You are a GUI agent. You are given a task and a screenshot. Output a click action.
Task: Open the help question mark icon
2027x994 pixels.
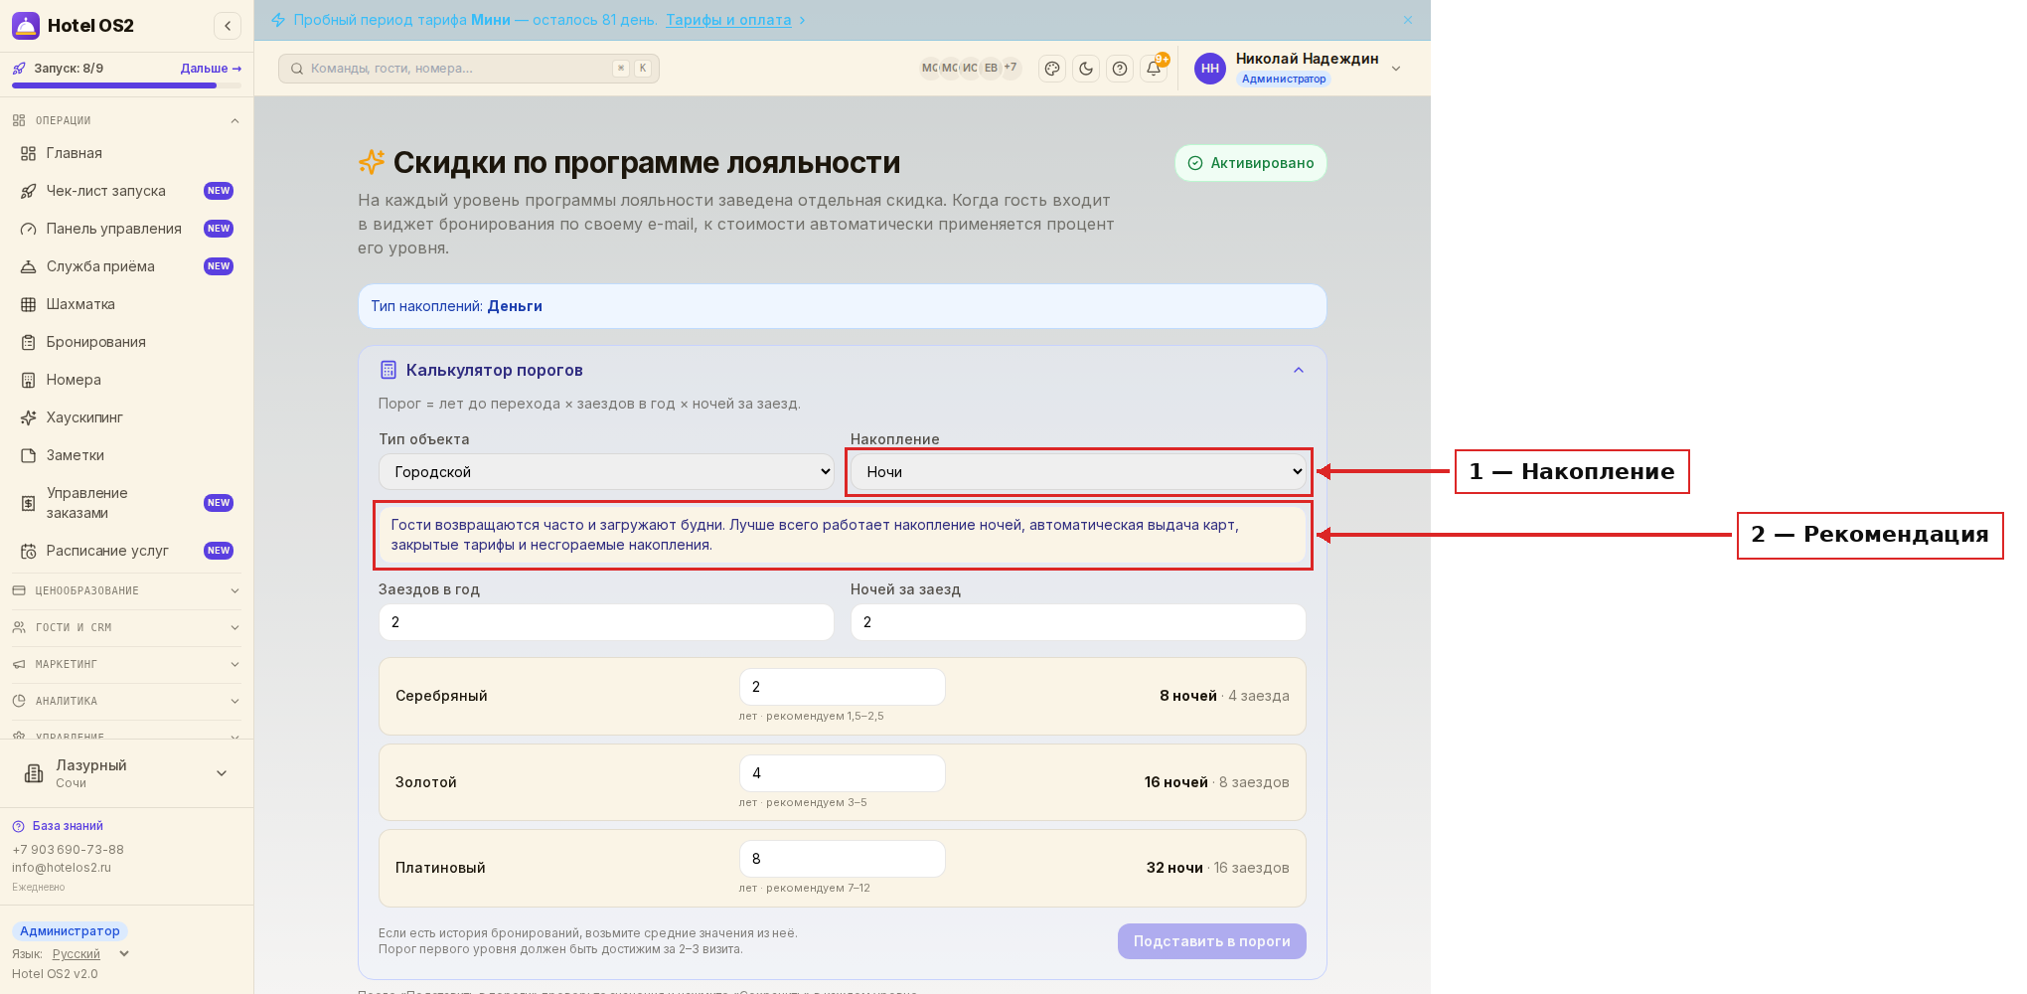[1120, 69]
